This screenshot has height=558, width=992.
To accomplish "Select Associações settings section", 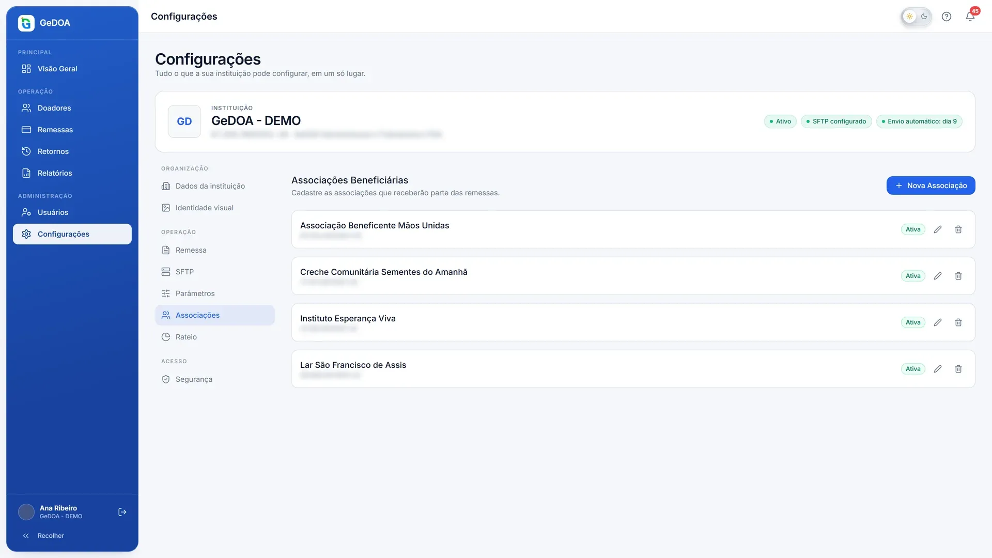I will pyautogui.click(x=215, y=315).
